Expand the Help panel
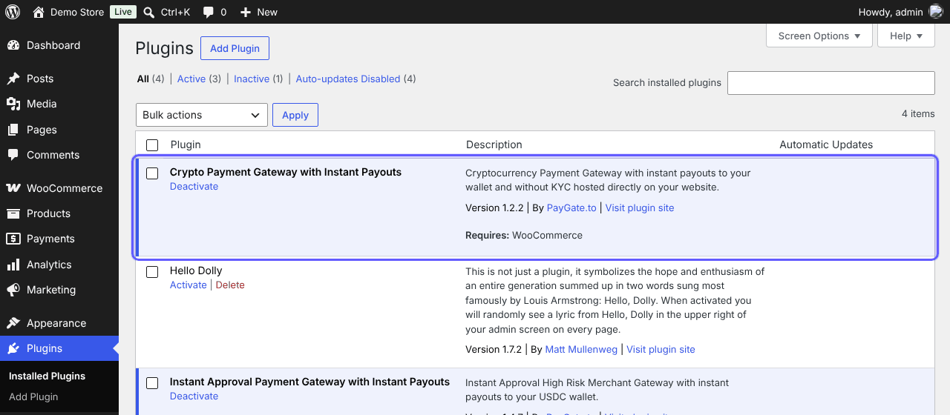The width and height of the screenshot is (950, 415). (906, 36)
